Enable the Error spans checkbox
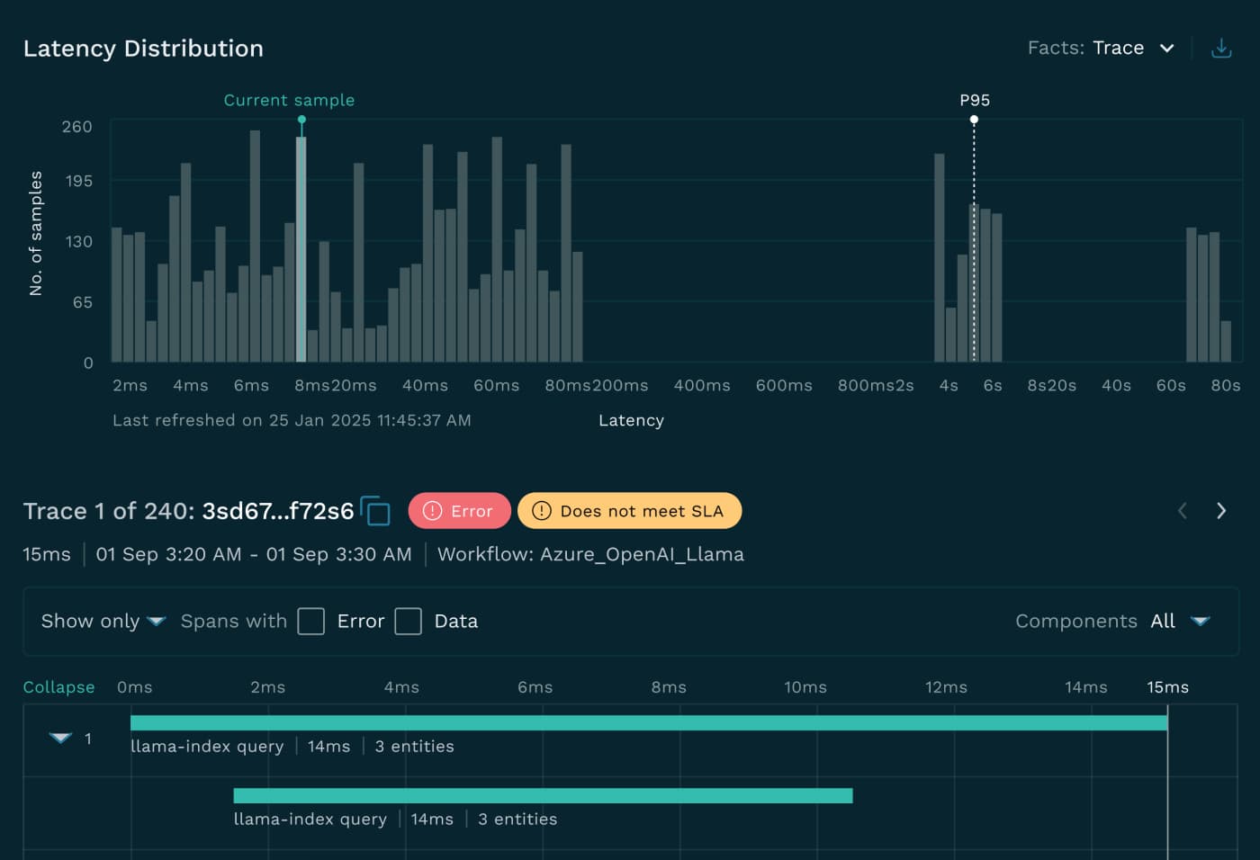 311,621
